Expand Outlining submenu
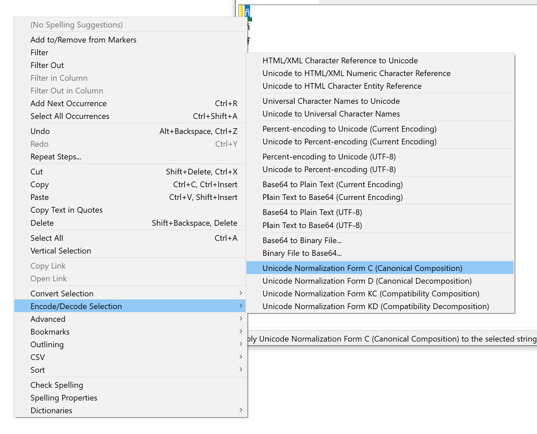This screenshot has width=537, height=434. pyautogui.click(x=130, y=345)
